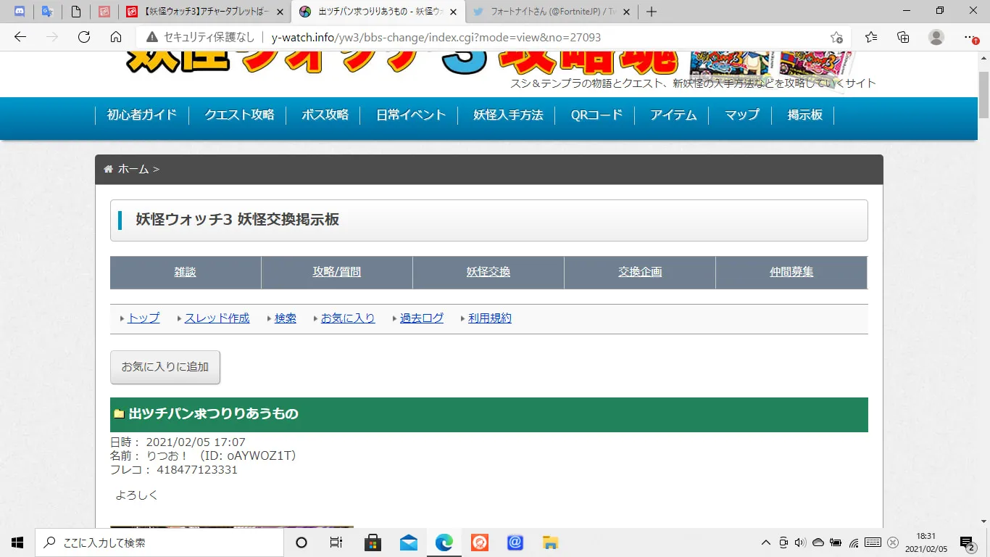Select the 攻略/質問 board tab

[337, 272]
